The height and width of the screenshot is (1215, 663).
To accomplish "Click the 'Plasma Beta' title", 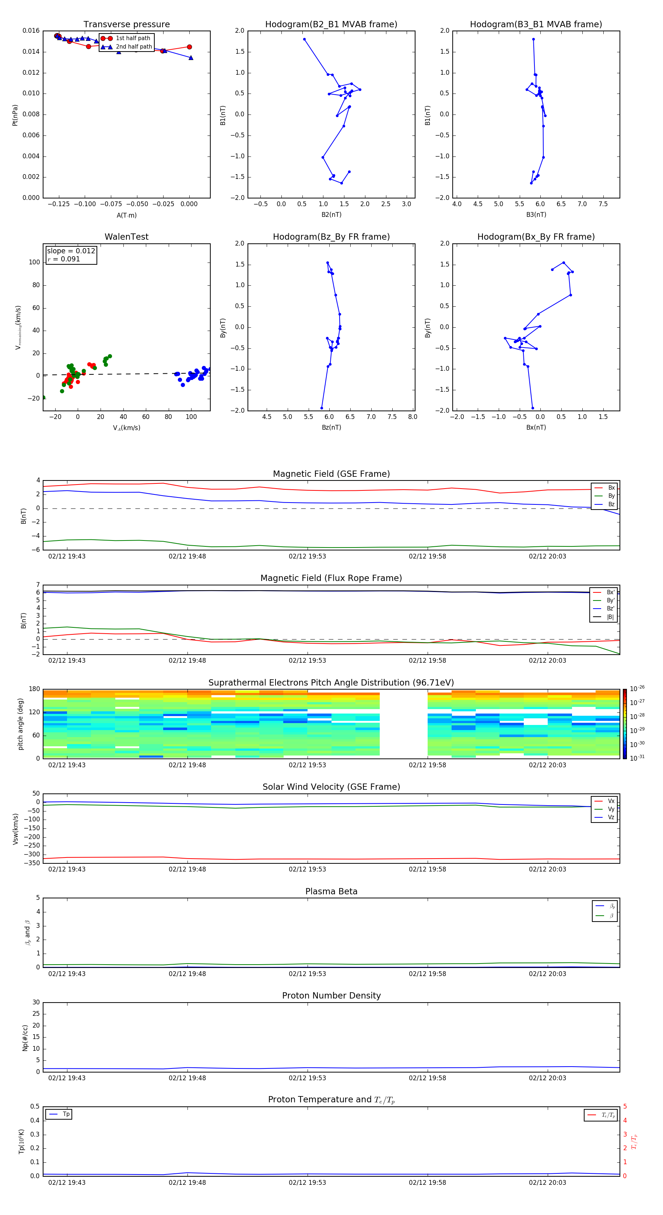I will click(x=331, y=892).
